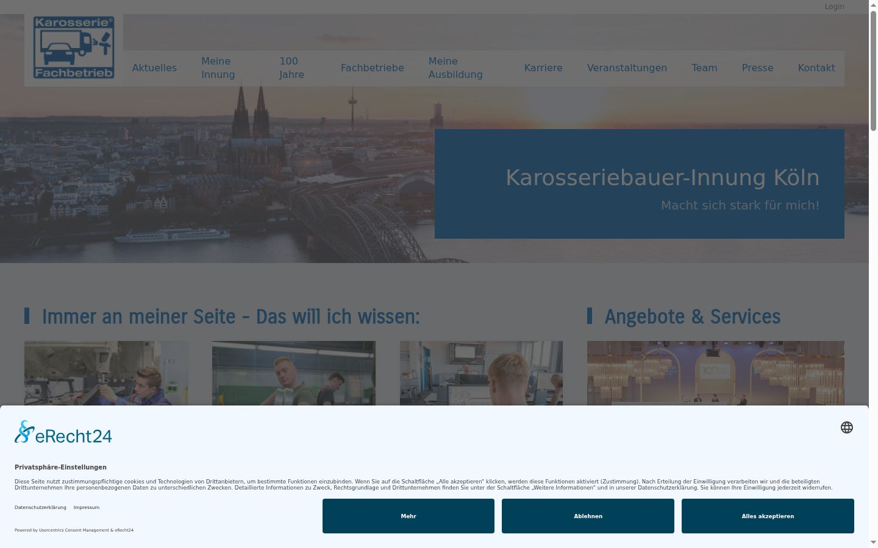Open the thumbnail of man holding metal part
Image resolution: width=878 pixels, height=548 pixels.
294,373
